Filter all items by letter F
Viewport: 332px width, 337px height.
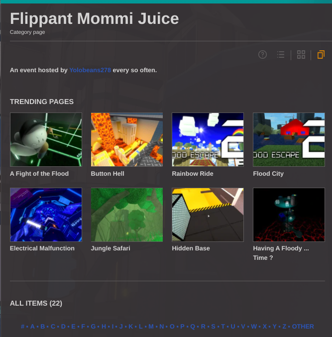point(83,327)
